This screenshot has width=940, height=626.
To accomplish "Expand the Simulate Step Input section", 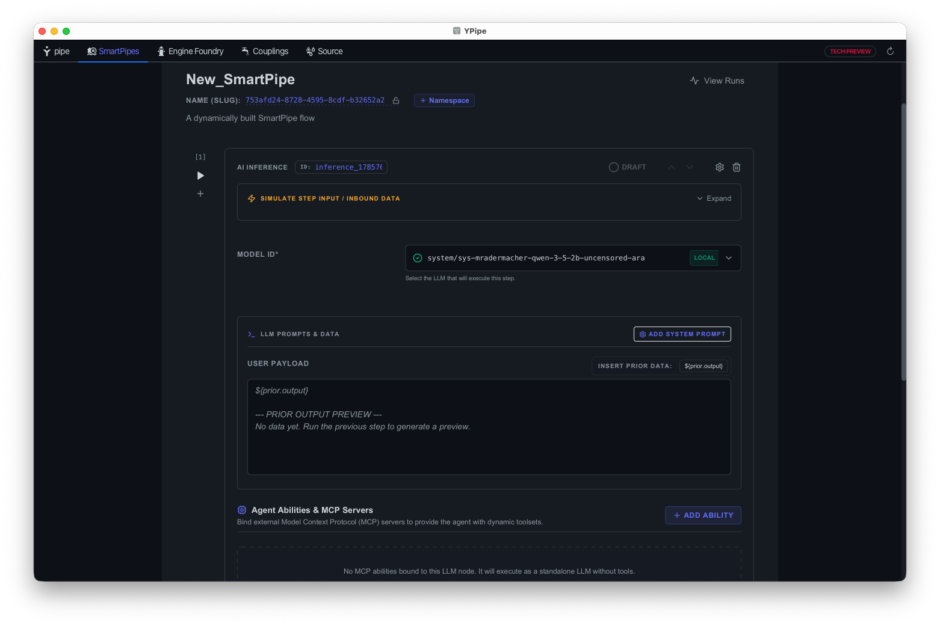I will (x=714, y=198).
